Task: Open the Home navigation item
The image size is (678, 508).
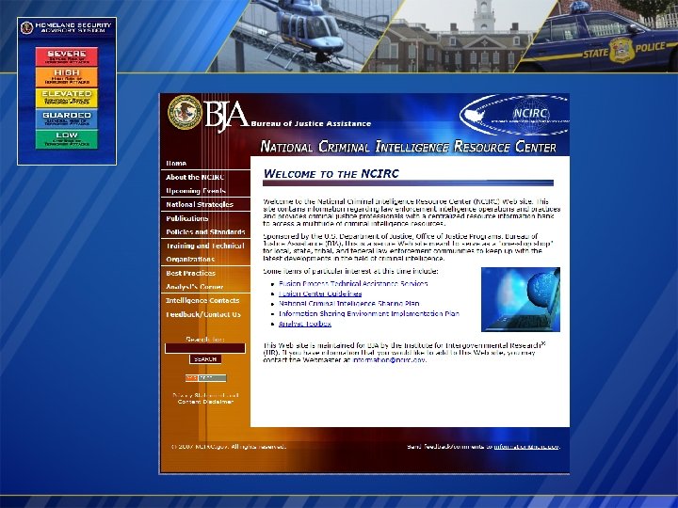Action: coord(176,164)
